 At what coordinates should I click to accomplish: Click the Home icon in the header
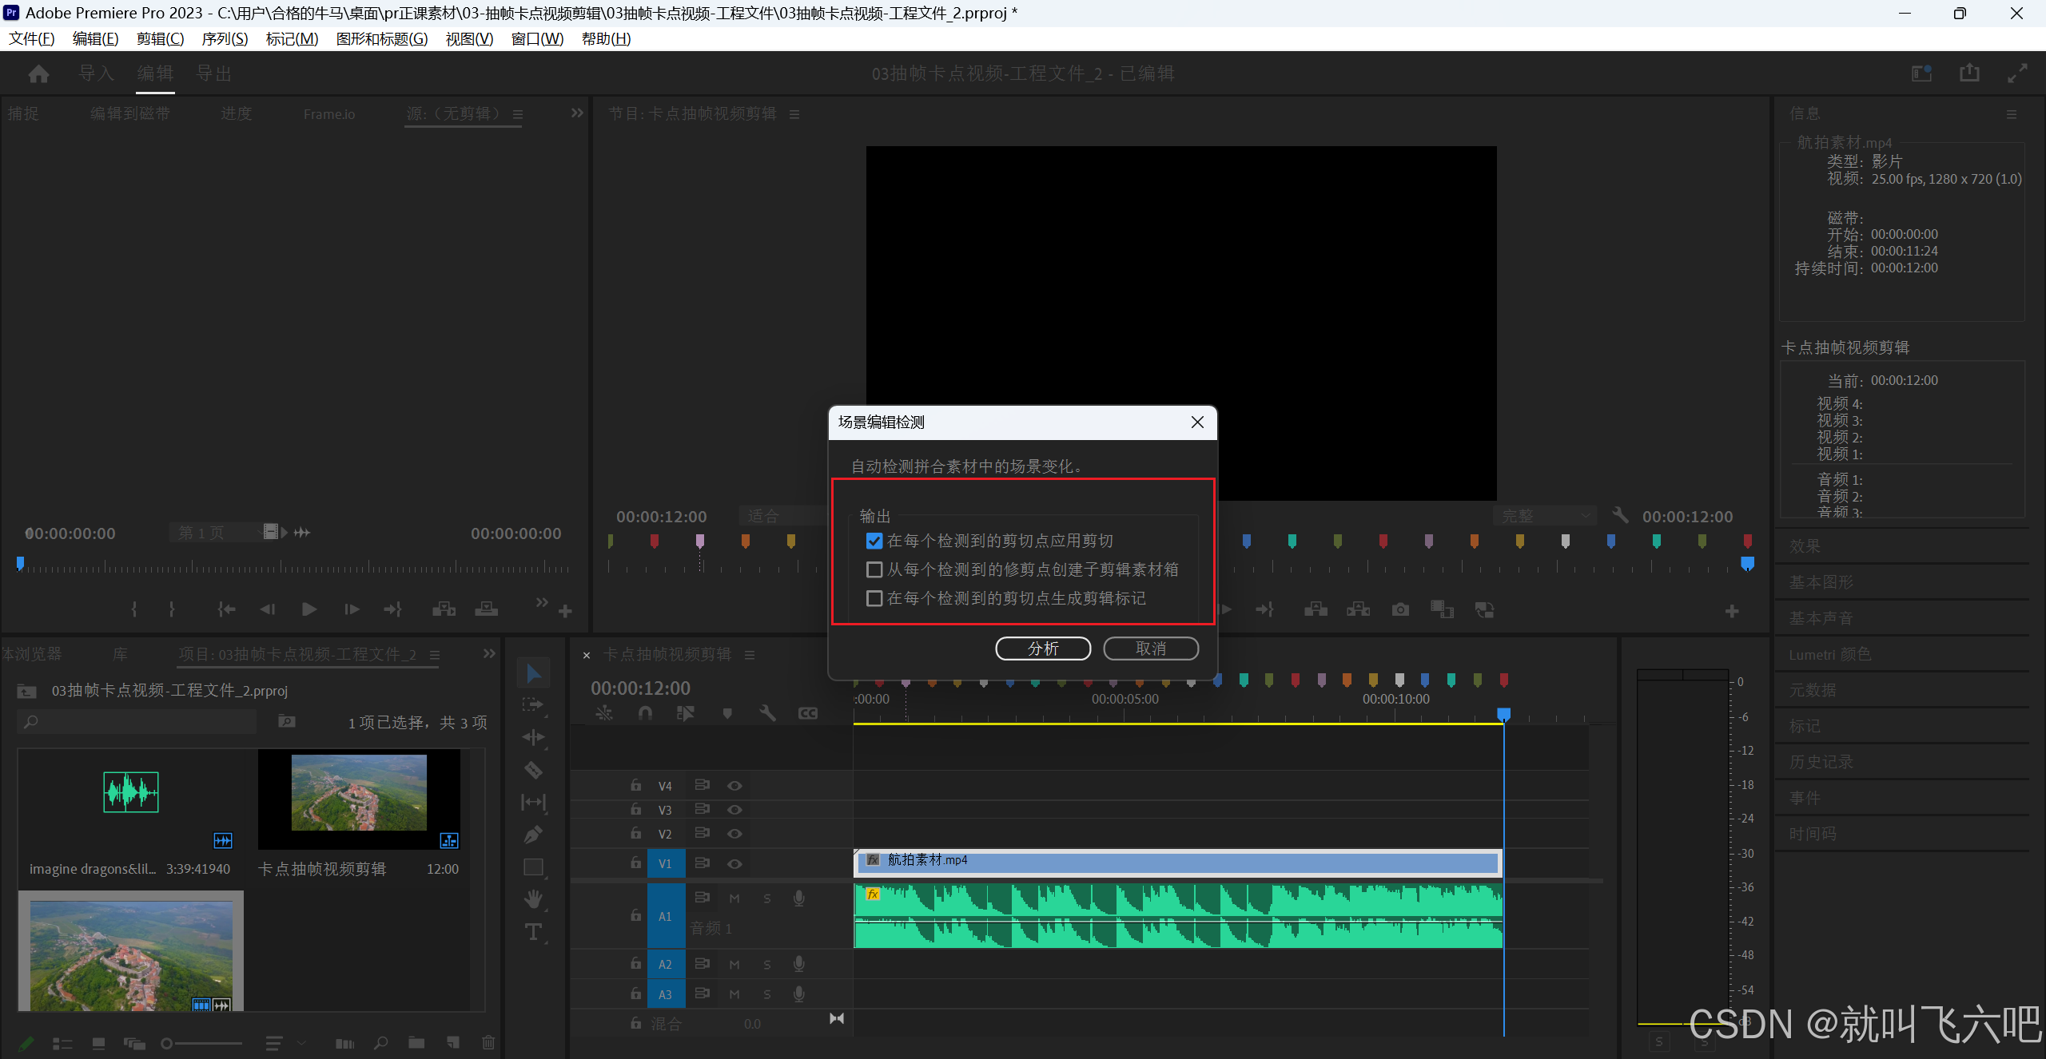point(38,74)
